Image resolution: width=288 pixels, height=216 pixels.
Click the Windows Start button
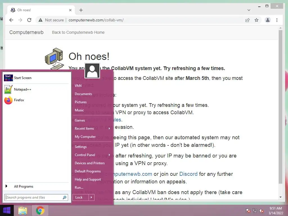7,210
